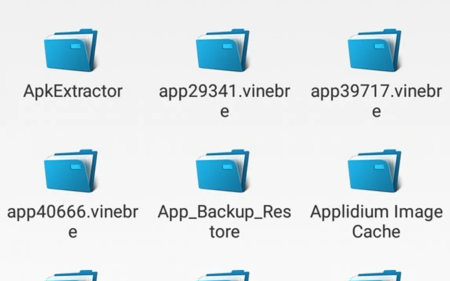Screen dimensions: 450x281
Task: Open the App_Backup_Restore folder icon
Action: (x=223, y=171)
